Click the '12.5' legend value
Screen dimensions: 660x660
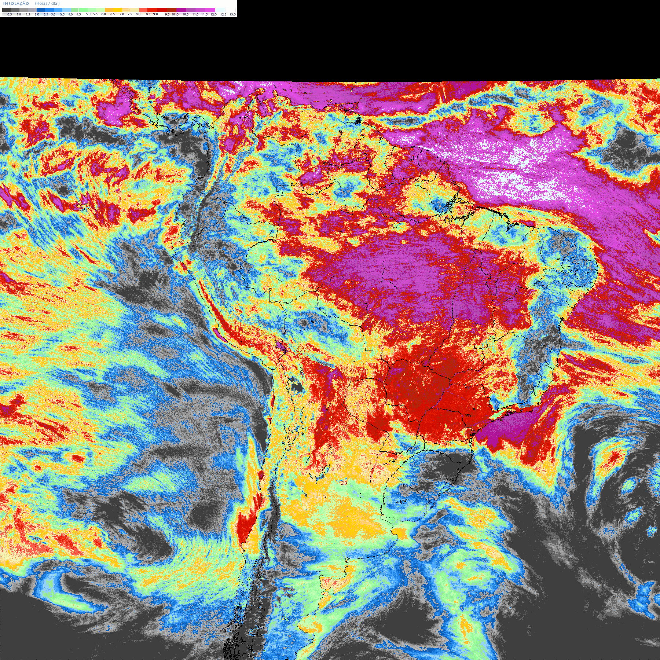223,14
